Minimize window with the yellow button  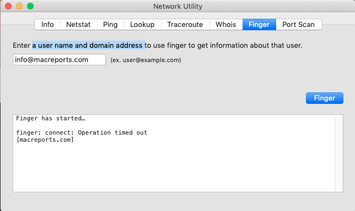[x=19, y=6]
